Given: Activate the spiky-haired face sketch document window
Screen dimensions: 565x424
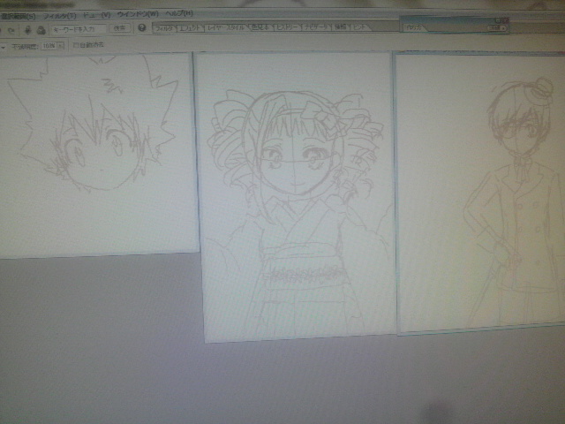Looking at the screenshot, I should click(98, 155).
